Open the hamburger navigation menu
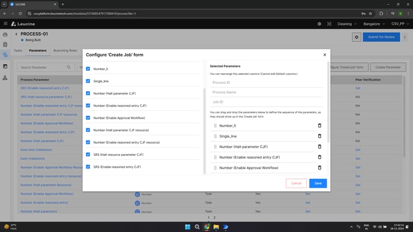 coord(5,23)
